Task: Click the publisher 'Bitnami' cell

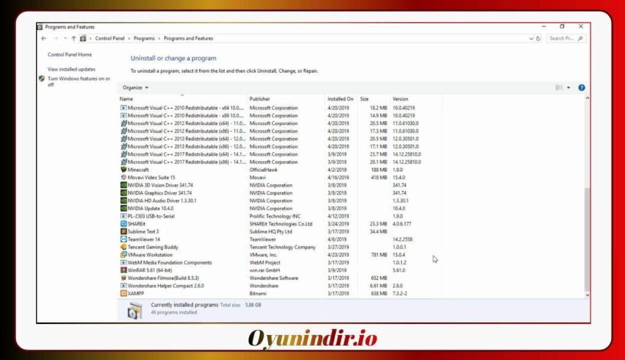Action: [x=258, y=293]
